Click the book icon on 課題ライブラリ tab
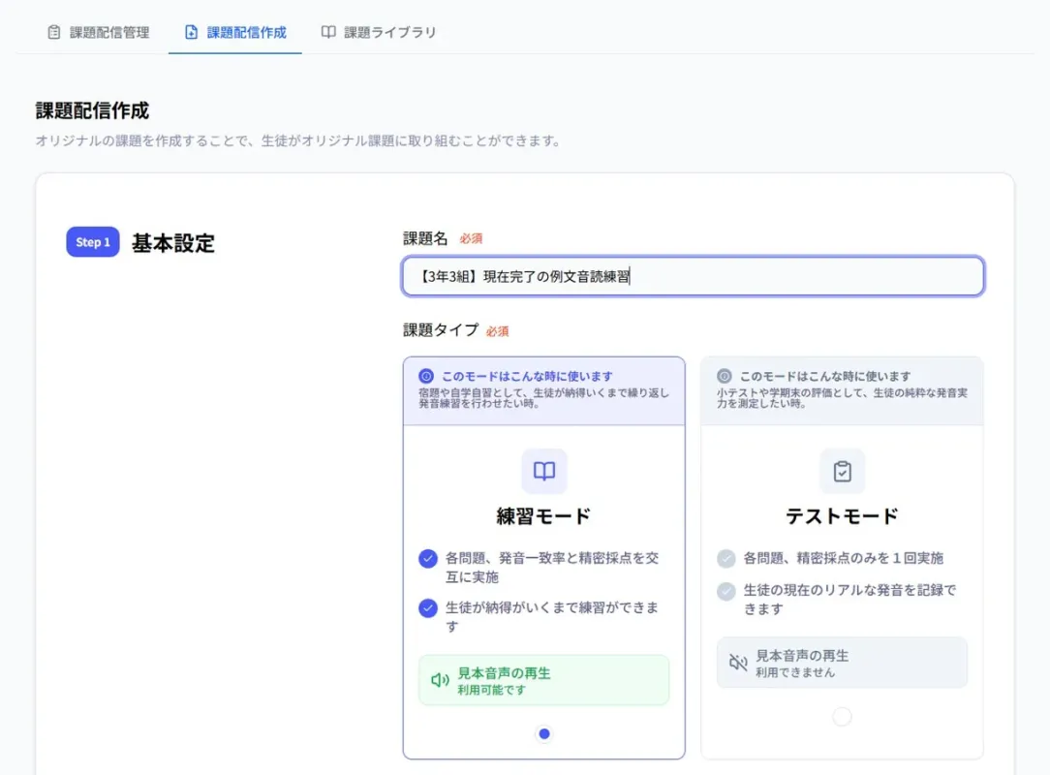 tap(327, 32)
